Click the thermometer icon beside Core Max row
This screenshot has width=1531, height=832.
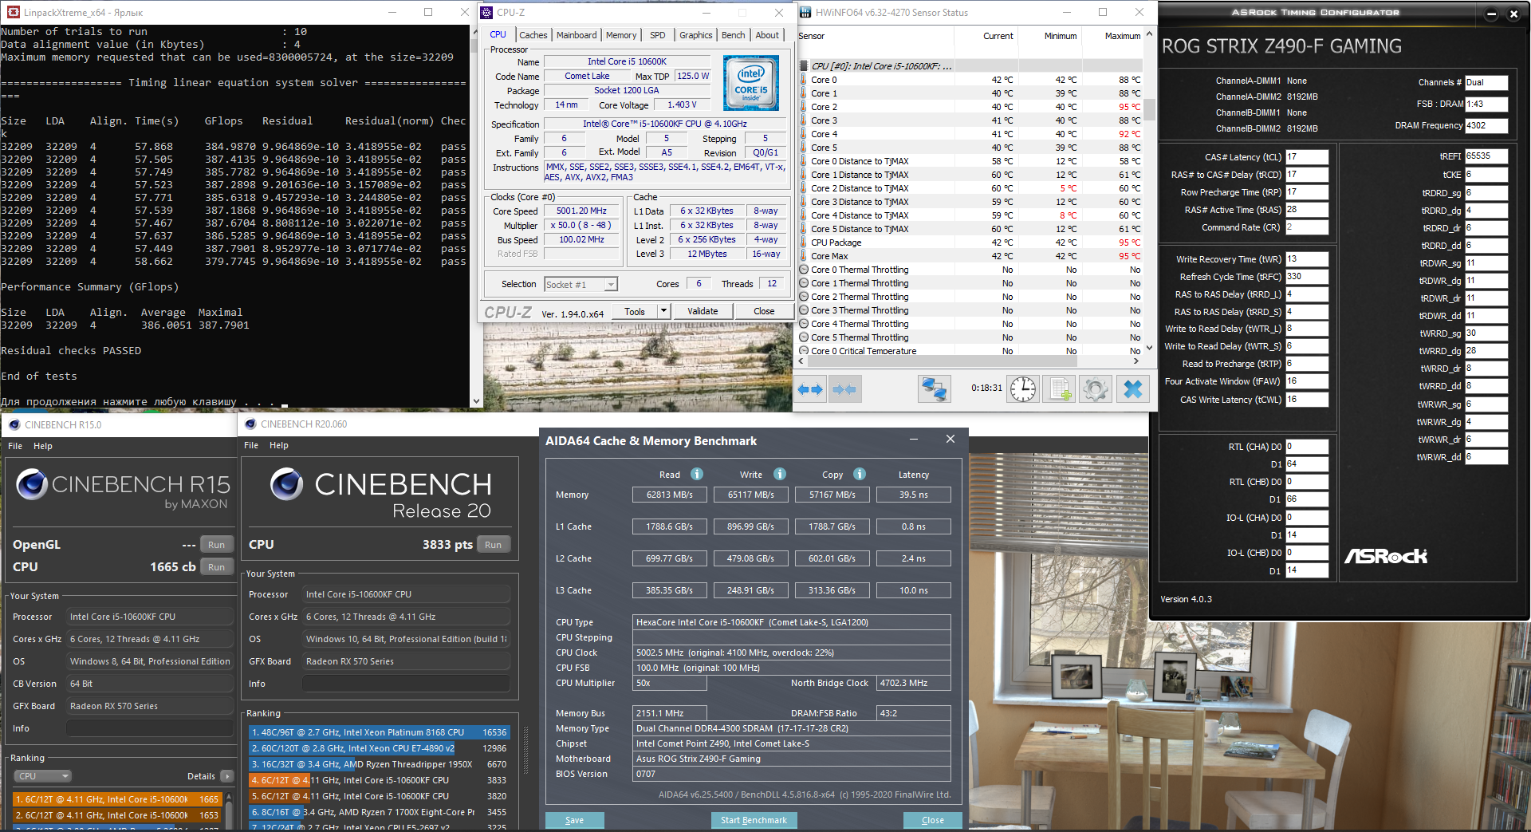804,256
